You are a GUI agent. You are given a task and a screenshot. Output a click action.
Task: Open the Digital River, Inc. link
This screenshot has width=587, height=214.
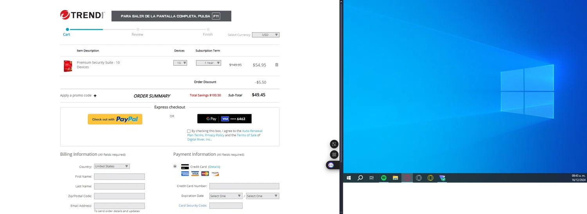click(x=199, y=139)
